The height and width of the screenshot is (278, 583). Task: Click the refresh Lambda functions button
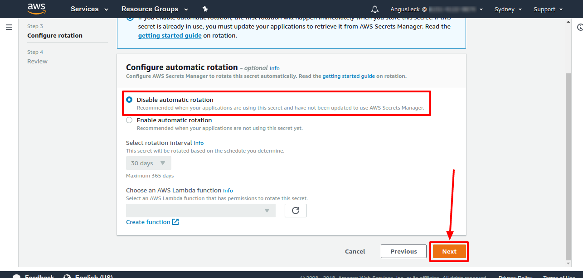296,211
